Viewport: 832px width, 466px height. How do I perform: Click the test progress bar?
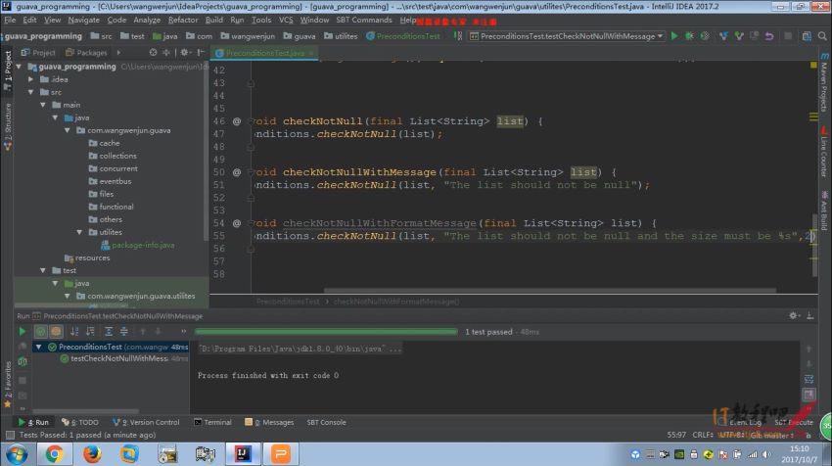(x=326, y=332)
